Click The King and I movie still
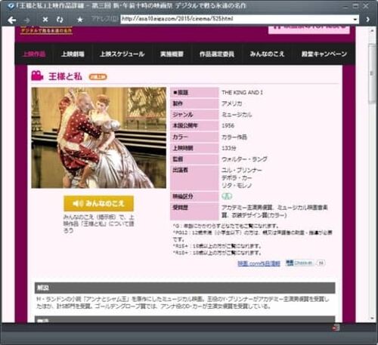378x345 pixels. pos(99,137)
